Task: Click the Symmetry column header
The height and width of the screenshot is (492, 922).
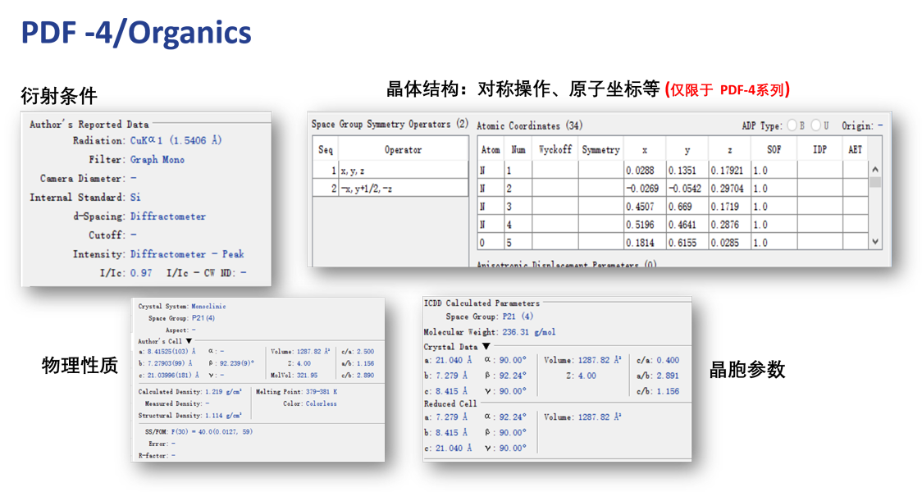Action: (601, 150)
